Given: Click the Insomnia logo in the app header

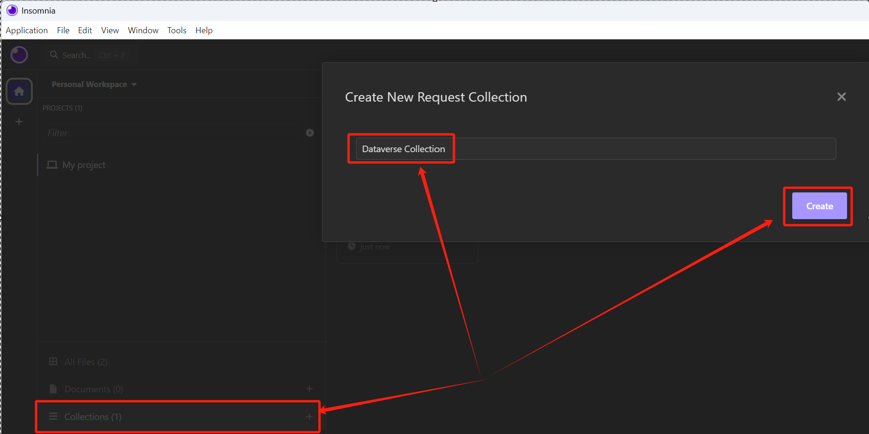Looking at the screenshot, I should (x=19, y=55).
